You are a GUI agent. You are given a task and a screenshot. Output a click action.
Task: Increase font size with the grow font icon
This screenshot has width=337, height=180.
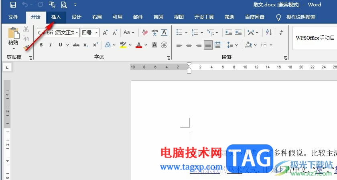pos(105,32)
